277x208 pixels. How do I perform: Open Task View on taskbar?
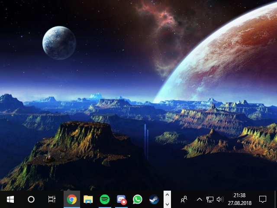click(x=52, y=199)
